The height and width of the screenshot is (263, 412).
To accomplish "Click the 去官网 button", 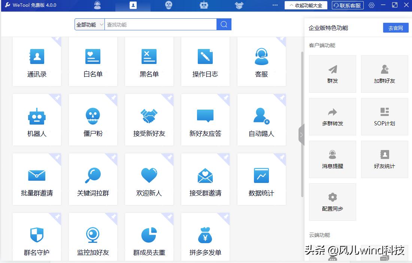I will click(x=396, y=28).
